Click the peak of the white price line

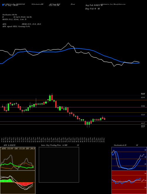pos(68,43)
